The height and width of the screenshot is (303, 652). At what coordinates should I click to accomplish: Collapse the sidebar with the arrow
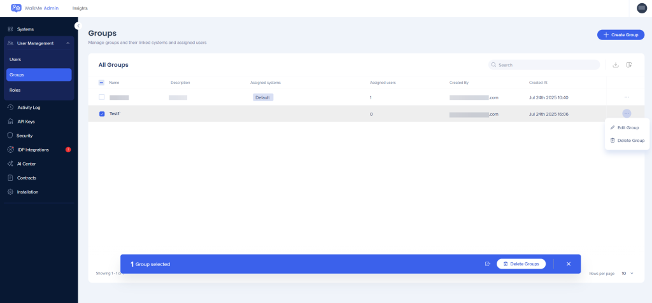(78, 26)
